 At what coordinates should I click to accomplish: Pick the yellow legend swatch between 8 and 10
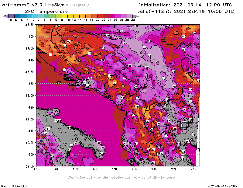[x=65, y=16]
